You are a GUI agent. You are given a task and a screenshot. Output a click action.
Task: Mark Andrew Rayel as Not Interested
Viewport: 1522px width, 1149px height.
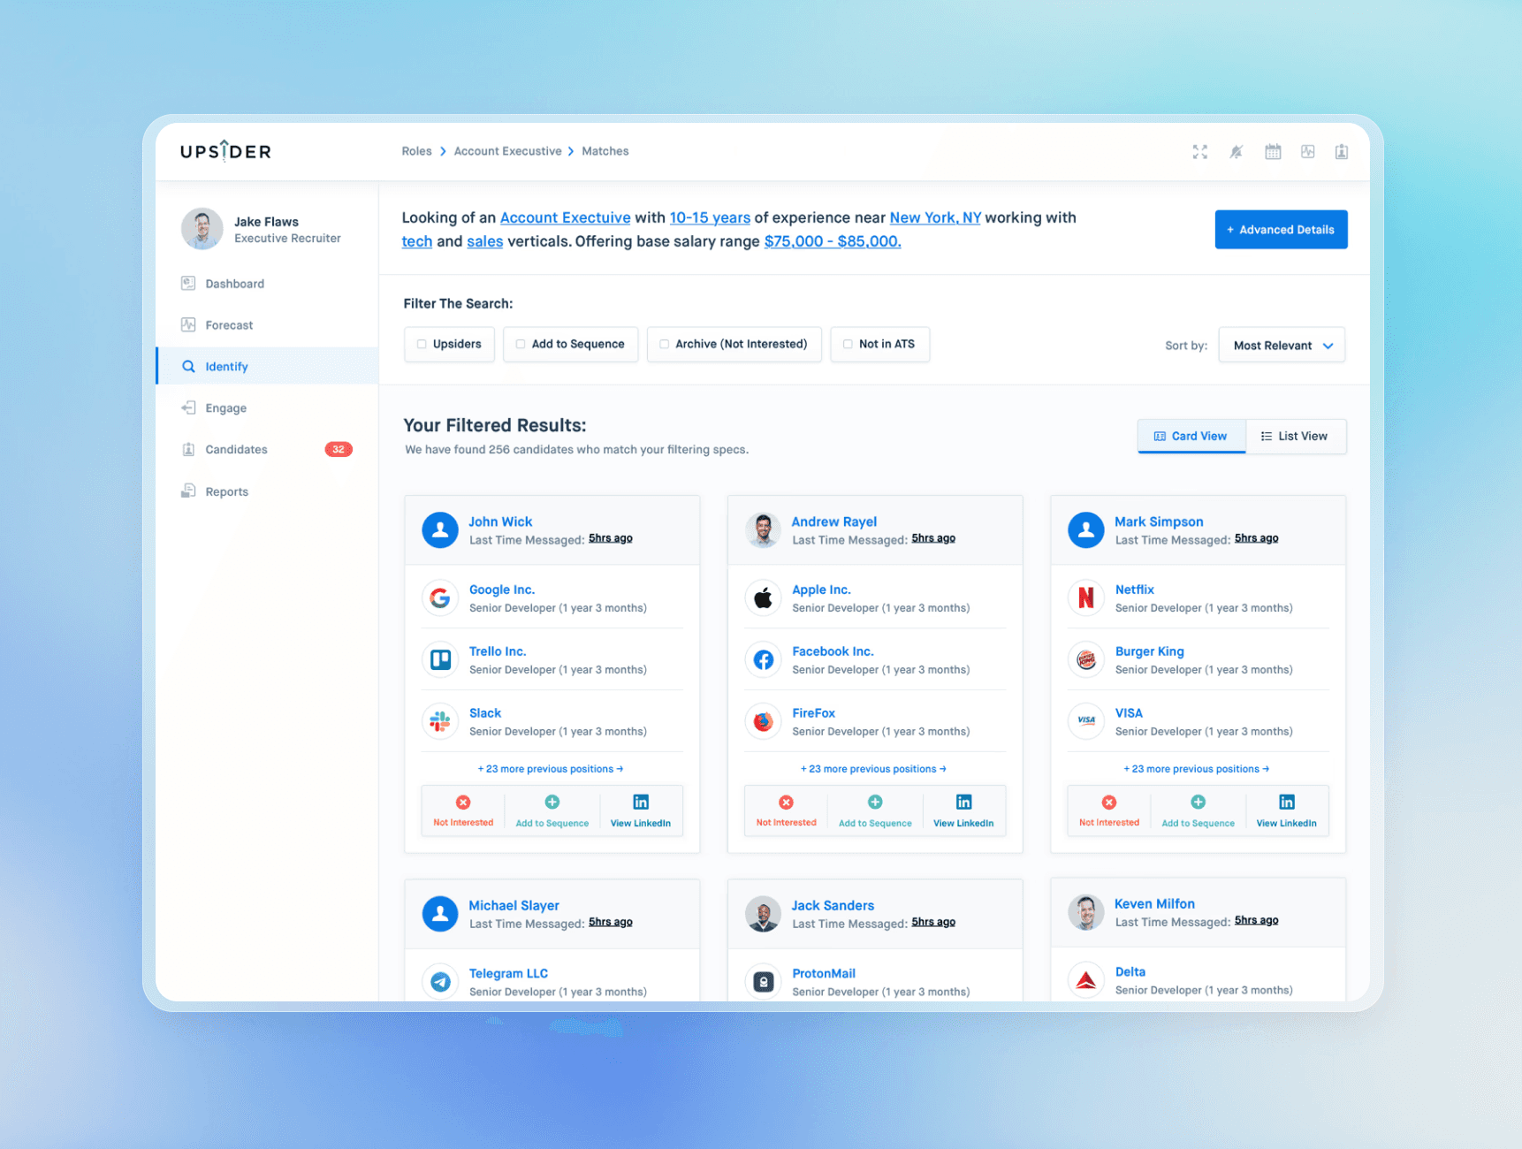pos(786,810)
